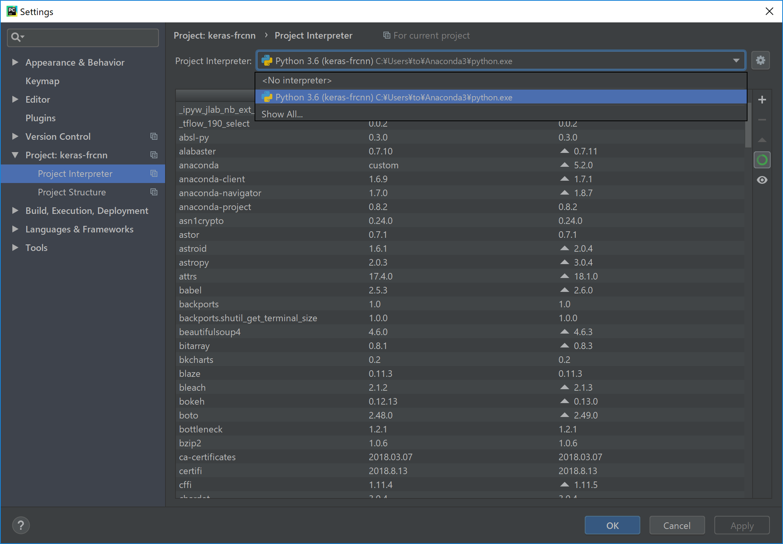The width and height of the screenshot is (783, 544).
Task: Click the copy icon next to Project Structure
Action: 154,192
